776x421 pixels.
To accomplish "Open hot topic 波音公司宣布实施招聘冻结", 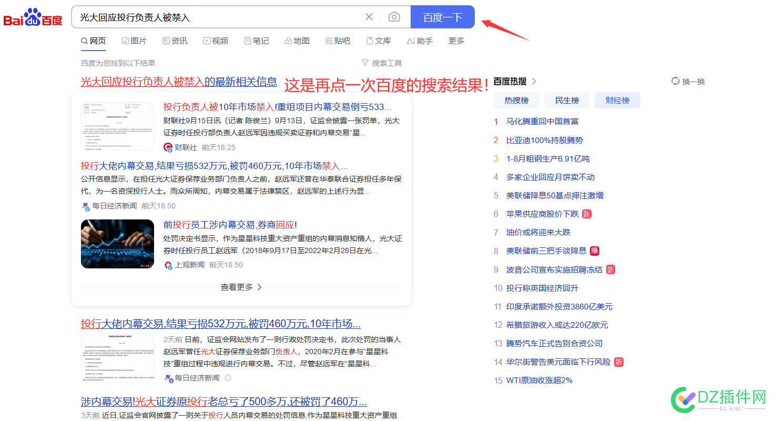I will (554, 269).
